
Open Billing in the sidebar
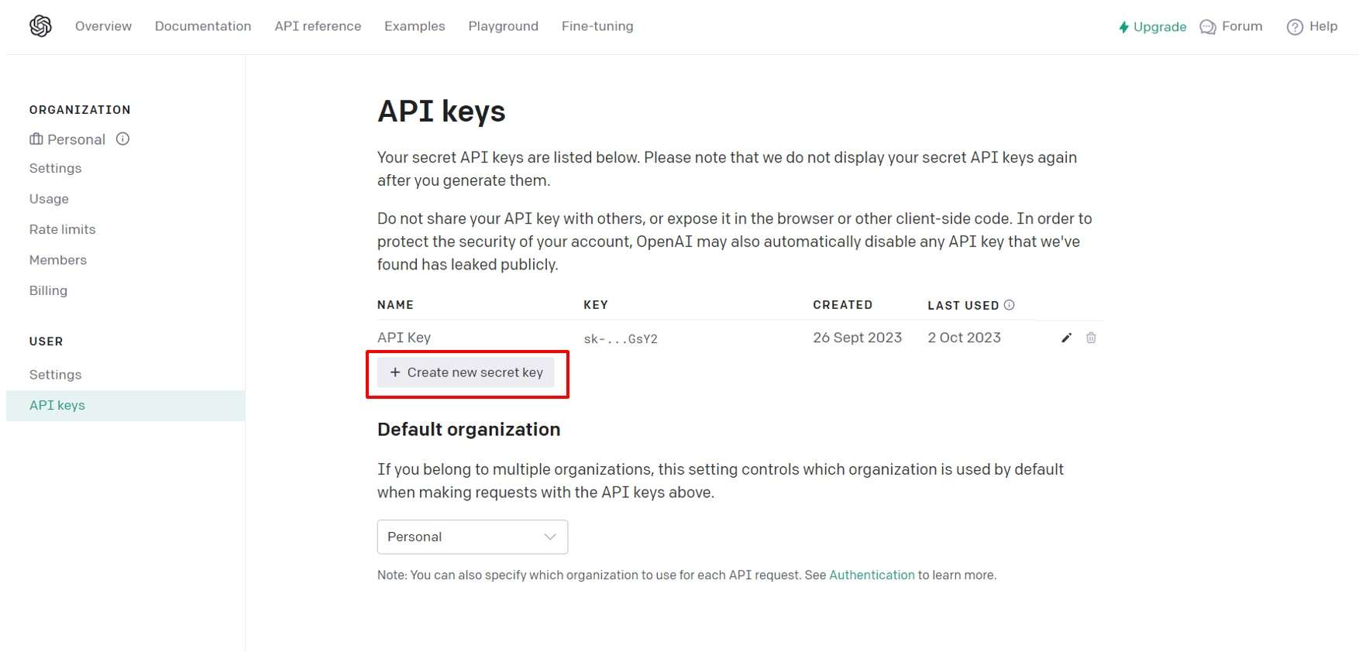pos(48,290)
